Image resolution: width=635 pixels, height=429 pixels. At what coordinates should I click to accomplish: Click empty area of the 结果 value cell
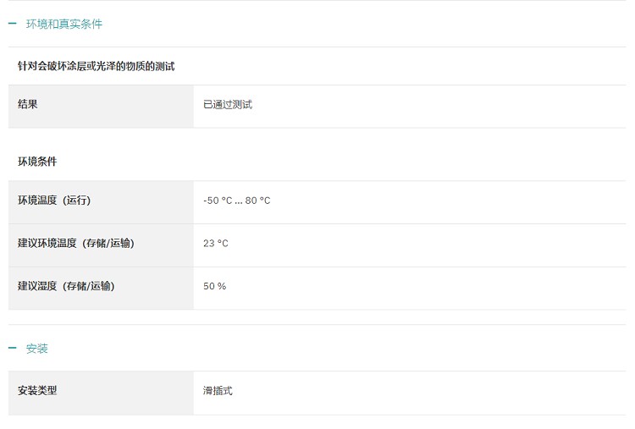pyautogui.click(x=438, y=107)
